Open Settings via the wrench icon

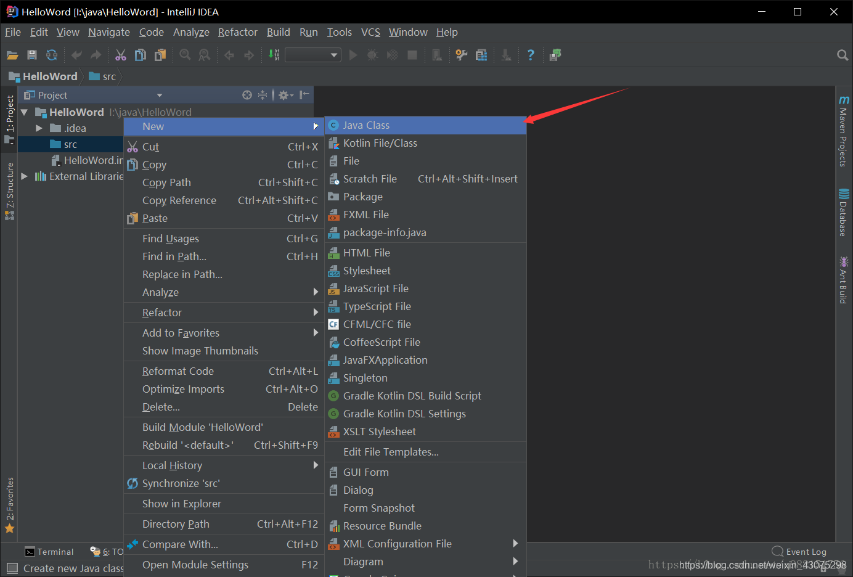click(x=462, y=55)
